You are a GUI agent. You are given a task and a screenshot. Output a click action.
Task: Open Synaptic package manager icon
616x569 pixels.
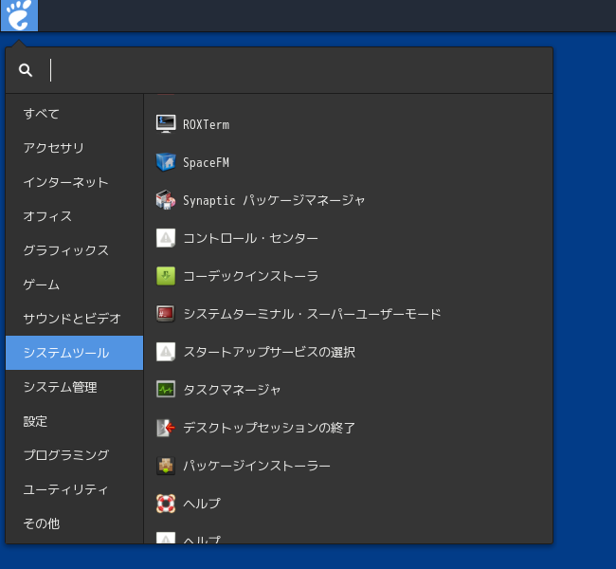coord(166,200)
